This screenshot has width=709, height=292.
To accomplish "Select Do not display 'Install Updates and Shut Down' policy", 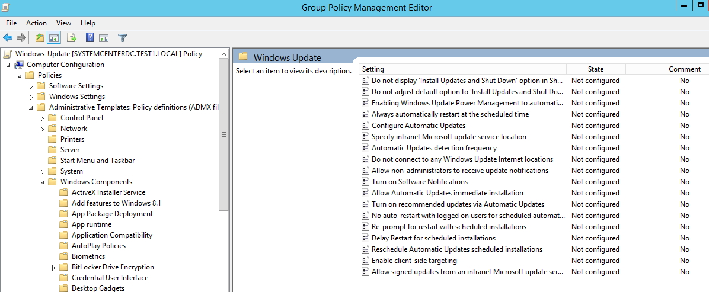I will pos(468,81).
